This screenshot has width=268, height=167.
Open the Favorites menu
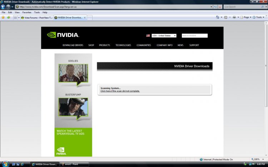pyautogui.click(x=27, y=12)
